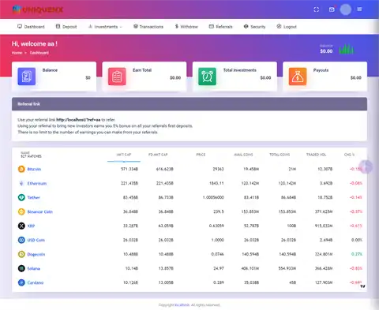This screenshot has width=379, height=310.
Task: Click the floating purple round button
Action: click(x=366, y=166)
